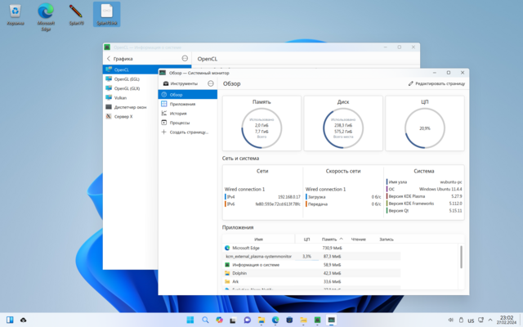Select OpenGL (EGL) in graphics list
This screenshot has height=327, width=523.
127,78
